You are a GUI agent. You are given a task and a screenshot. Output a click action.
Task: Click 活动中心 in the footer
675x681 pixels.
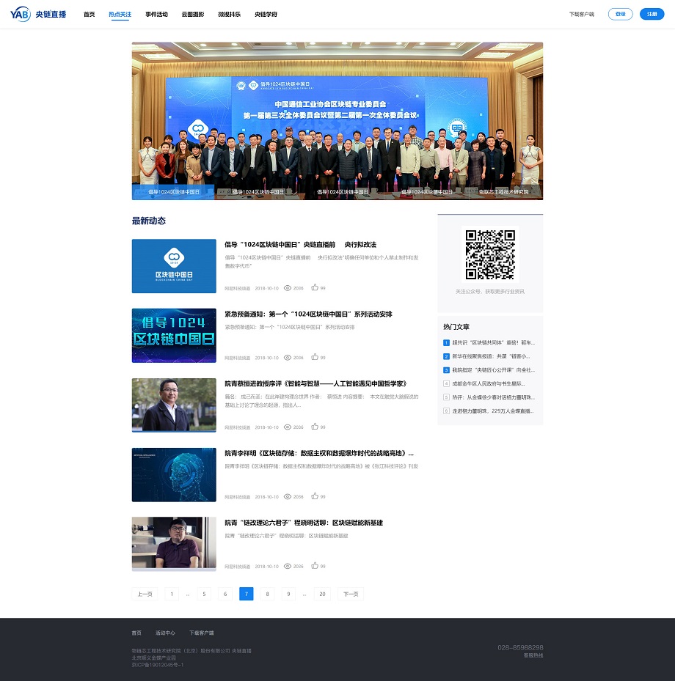click(166, 633)
